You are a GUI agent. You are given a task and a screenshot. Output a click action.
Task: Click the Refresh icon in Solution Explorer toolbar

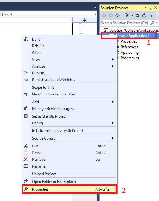(x=144, y=15)
